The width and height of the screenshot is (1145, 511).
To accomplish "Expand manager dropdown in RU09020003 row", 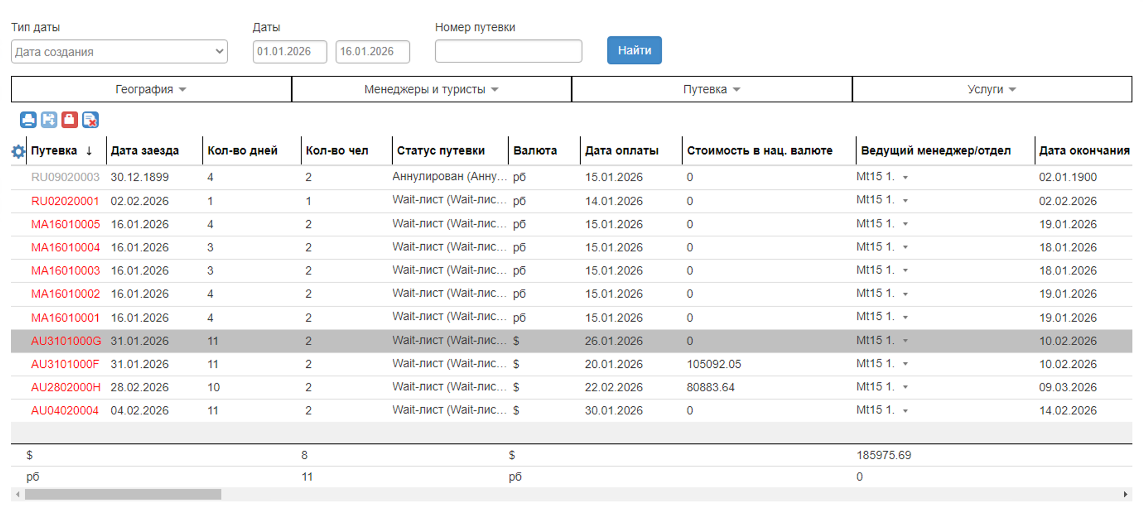I will 905,178.
